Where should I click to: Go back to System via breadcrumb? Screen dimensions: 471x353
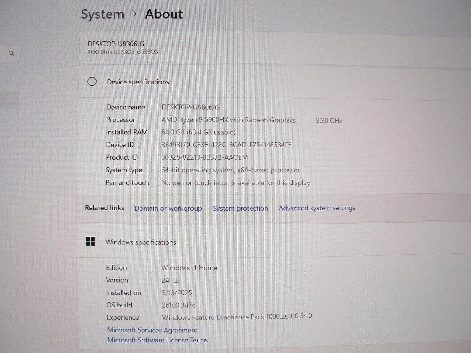[x=102, y=14]
